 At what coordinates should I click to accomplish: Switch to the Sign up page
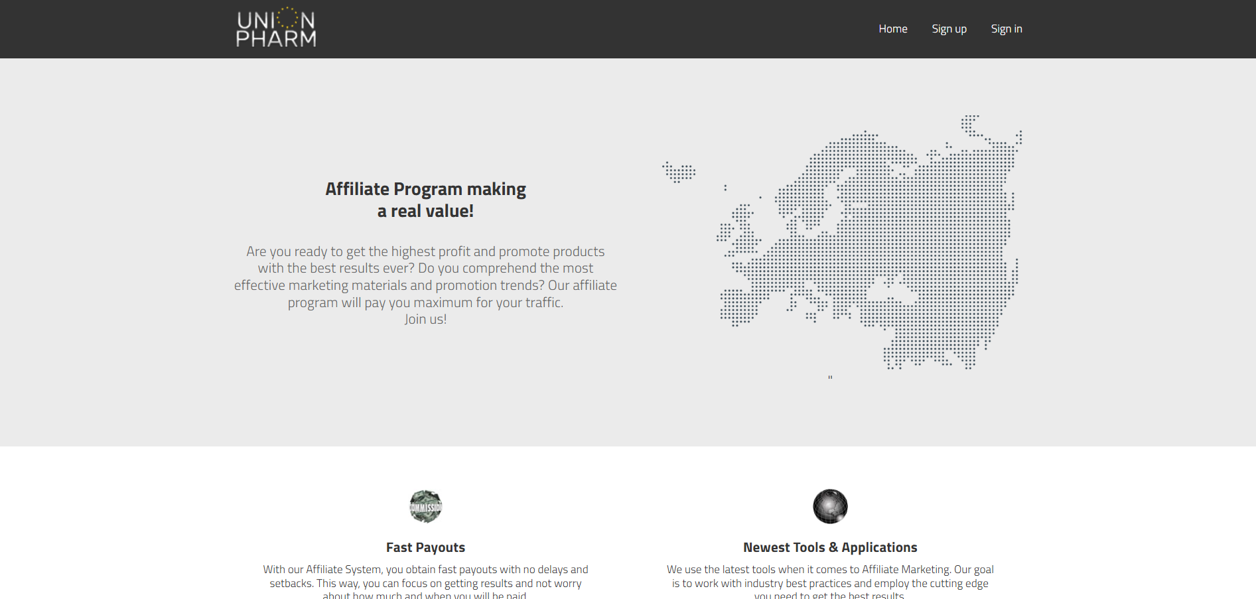949,29
